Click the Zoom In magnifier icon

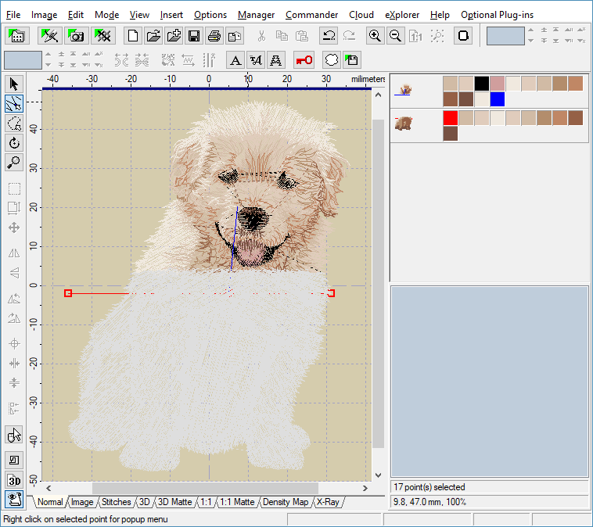[376, 36]
